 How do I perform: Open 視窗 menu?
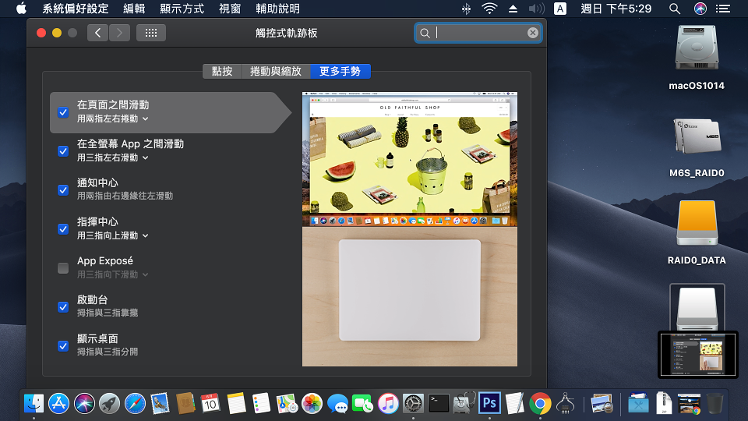click(x=229, y=9)
